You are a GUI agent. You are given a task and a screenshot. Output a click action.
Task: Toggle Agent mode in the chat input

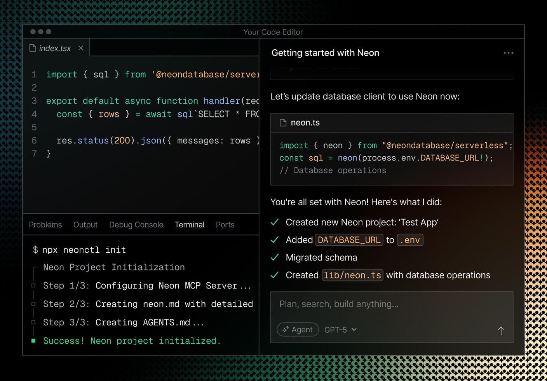pos(298,329)
